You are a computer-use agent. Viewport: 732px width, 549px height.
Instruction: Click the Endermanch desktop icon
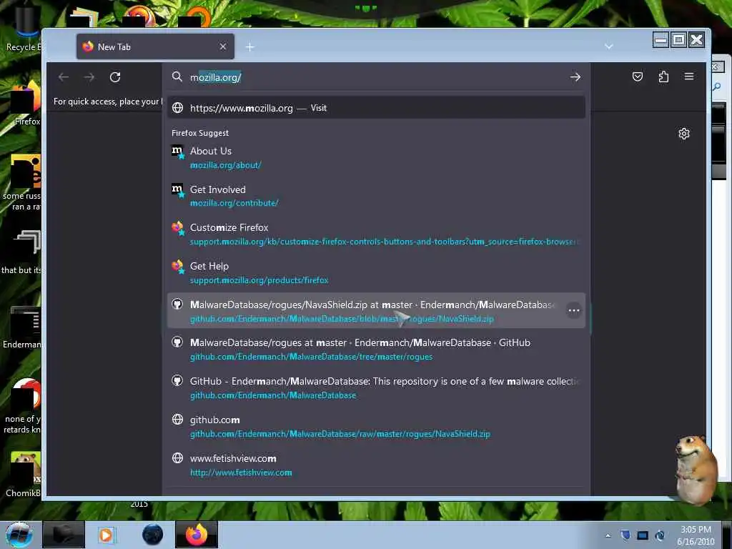pyautogui.click(x=24, y=327)
